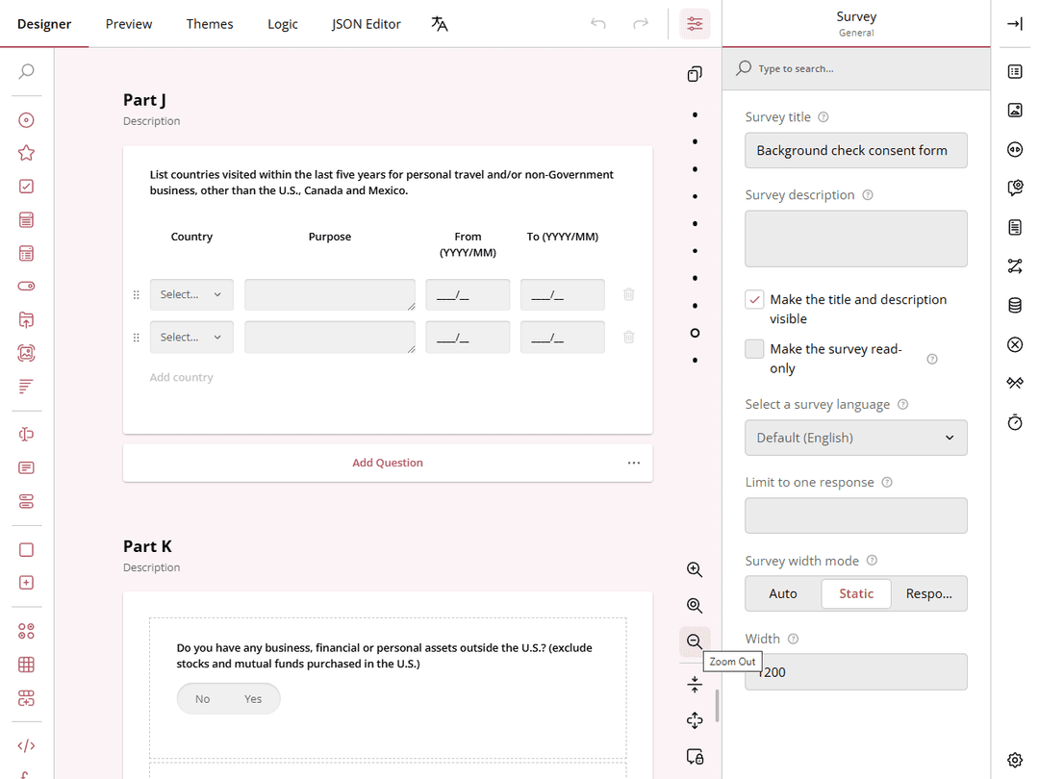Open the Timer/Quiz stopwatch icon
1039x779 pixels.
(x=1015, y=422)
